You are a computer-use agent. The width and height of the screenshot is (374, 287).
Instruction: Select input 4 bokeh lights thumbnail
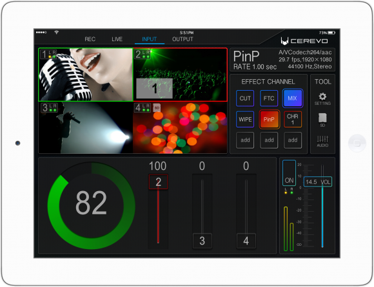pos(180,127)
